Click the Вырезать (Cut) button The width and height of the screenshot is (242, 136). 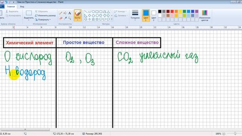pos(12,11)
